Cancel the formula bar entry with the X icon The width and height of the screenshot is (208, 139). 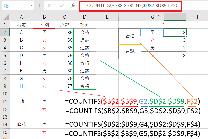50,6
